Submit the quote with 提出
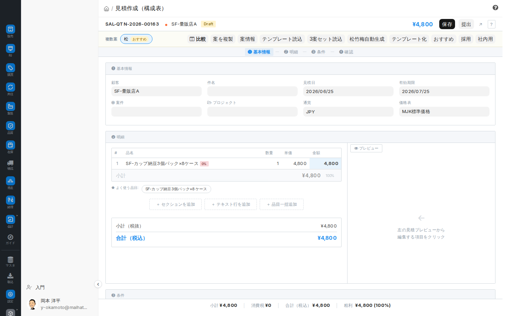This screenshot has height=316, width=506. (466, 24)
